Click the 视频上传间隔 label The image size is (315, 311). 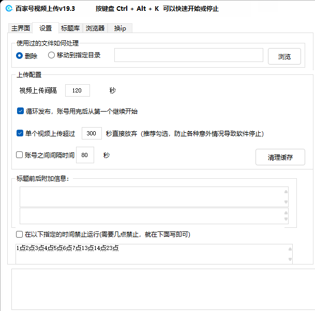pos(38,90)
